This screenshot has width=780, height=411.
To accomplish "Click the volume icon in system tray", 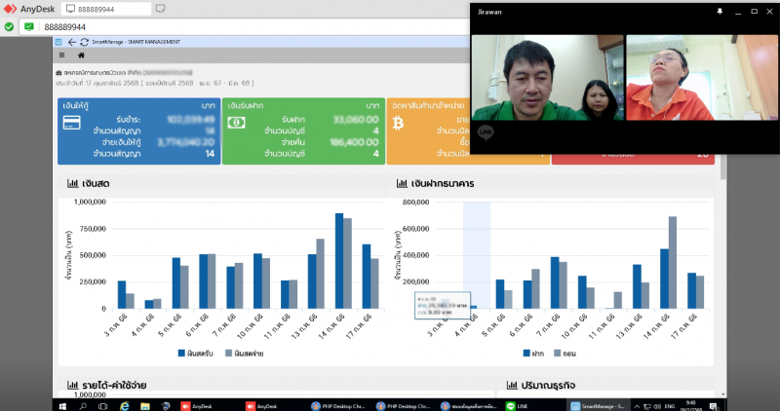I will coord(657,406).
